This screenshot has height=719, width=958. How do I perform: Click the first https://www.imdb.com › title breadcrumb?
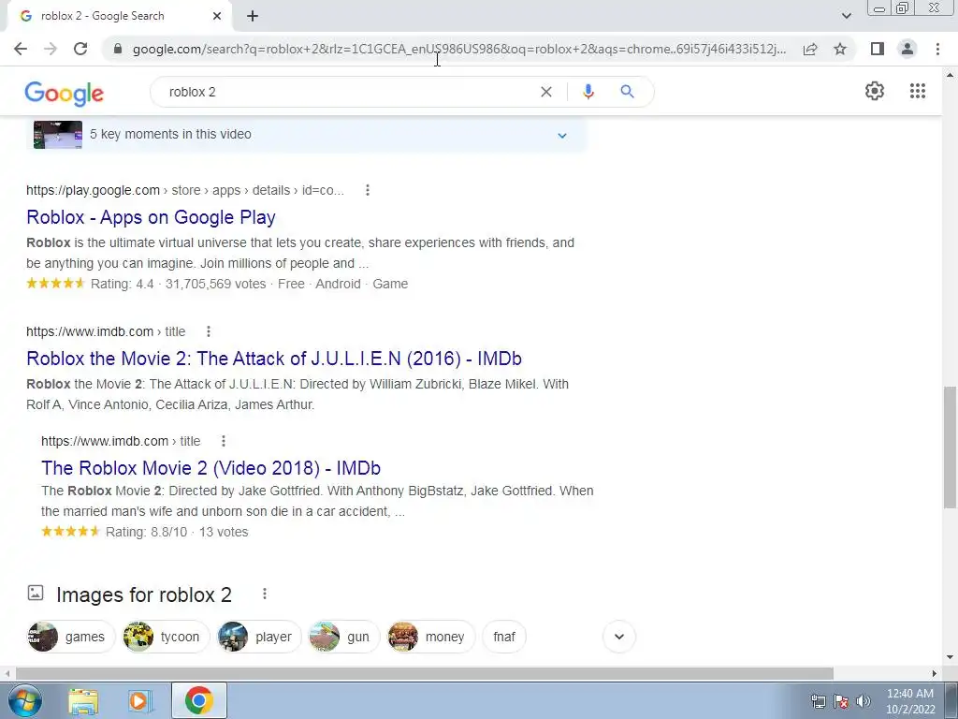(x=106, y=331)
